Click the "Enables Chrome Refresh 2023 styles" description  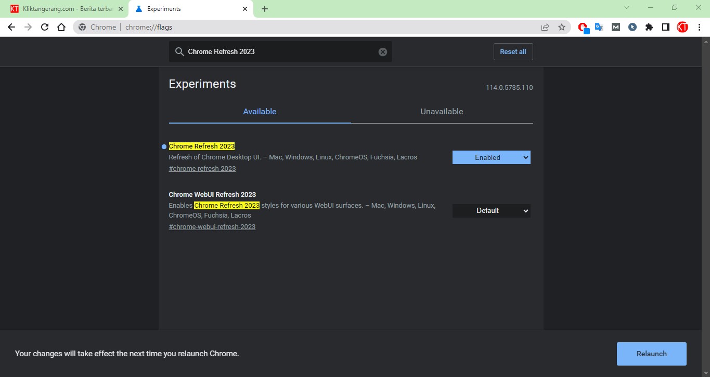(x=302, y=210)
